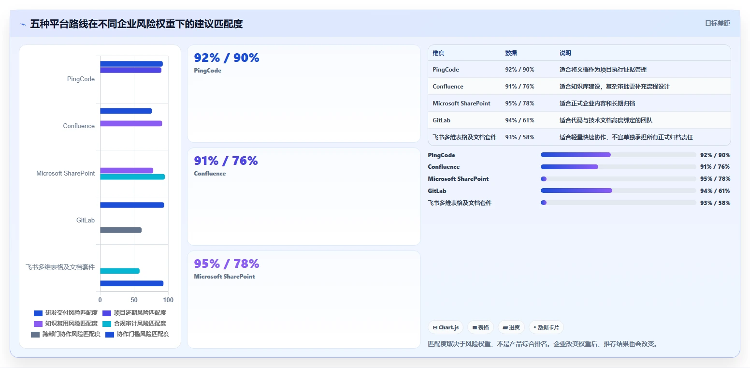
Task: Click the main heading 五种平台路线 title
Action: pyautogui.click(x=136, y=24)
